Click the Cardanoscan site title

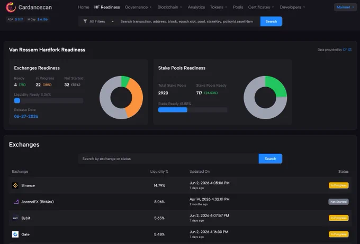point(35,7)
